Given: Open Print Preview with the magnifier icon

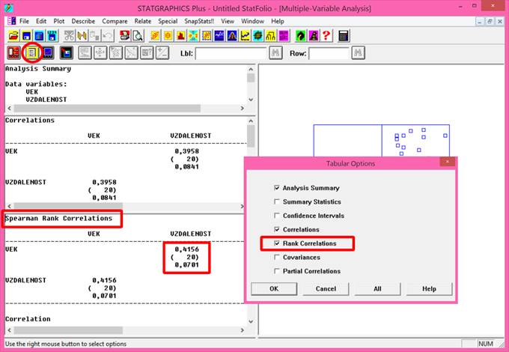Looking at the screenshot, I should 138,36.
